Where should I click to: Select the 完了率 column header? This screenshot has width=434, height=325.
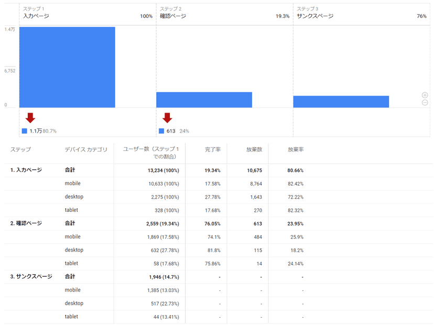coord(213,149)
